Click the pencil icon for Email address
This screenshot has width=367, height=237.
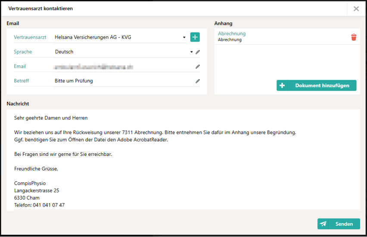(x=198, y=67)
